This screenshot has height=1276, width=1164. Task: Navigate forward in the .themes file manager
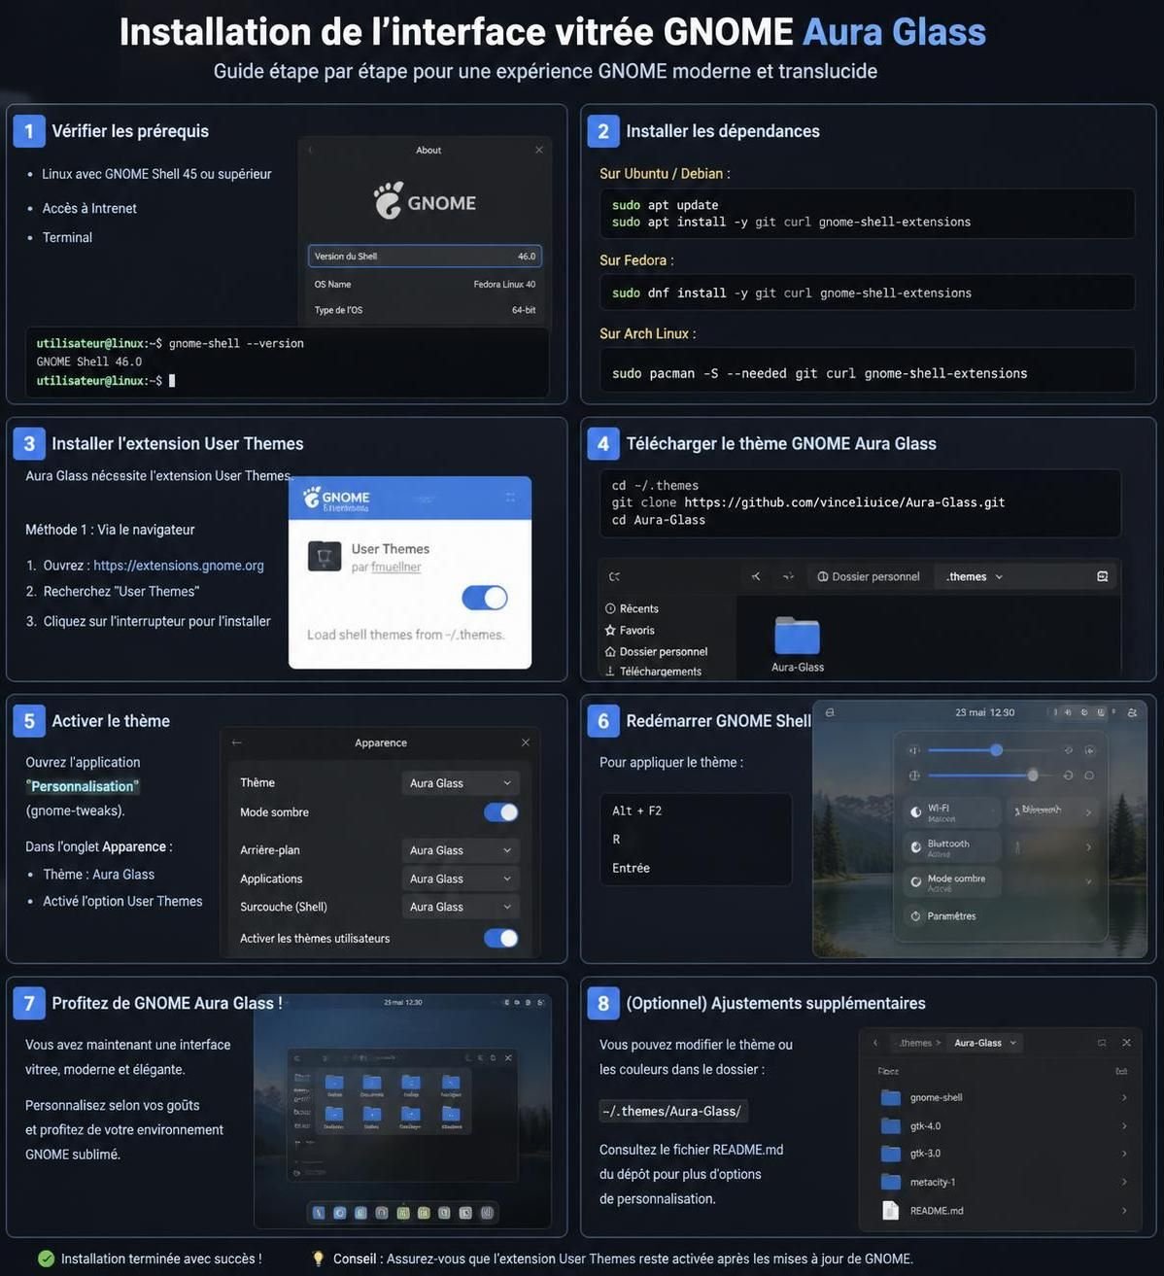pos(788,576)
